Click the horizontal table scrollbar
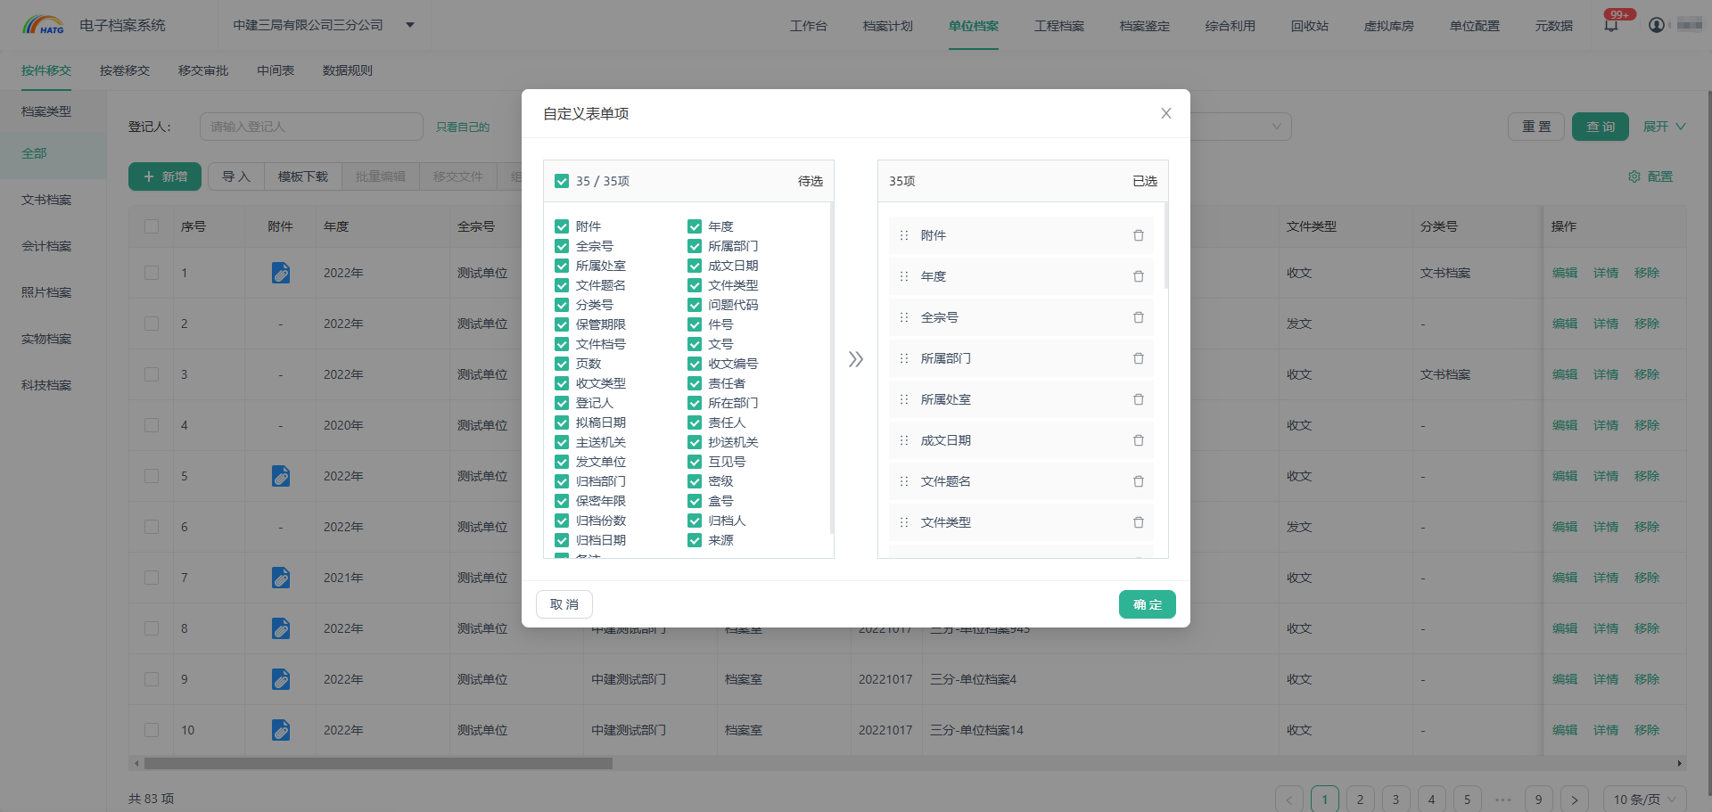The image size is (1712, 812). click(x=378, y=764)
